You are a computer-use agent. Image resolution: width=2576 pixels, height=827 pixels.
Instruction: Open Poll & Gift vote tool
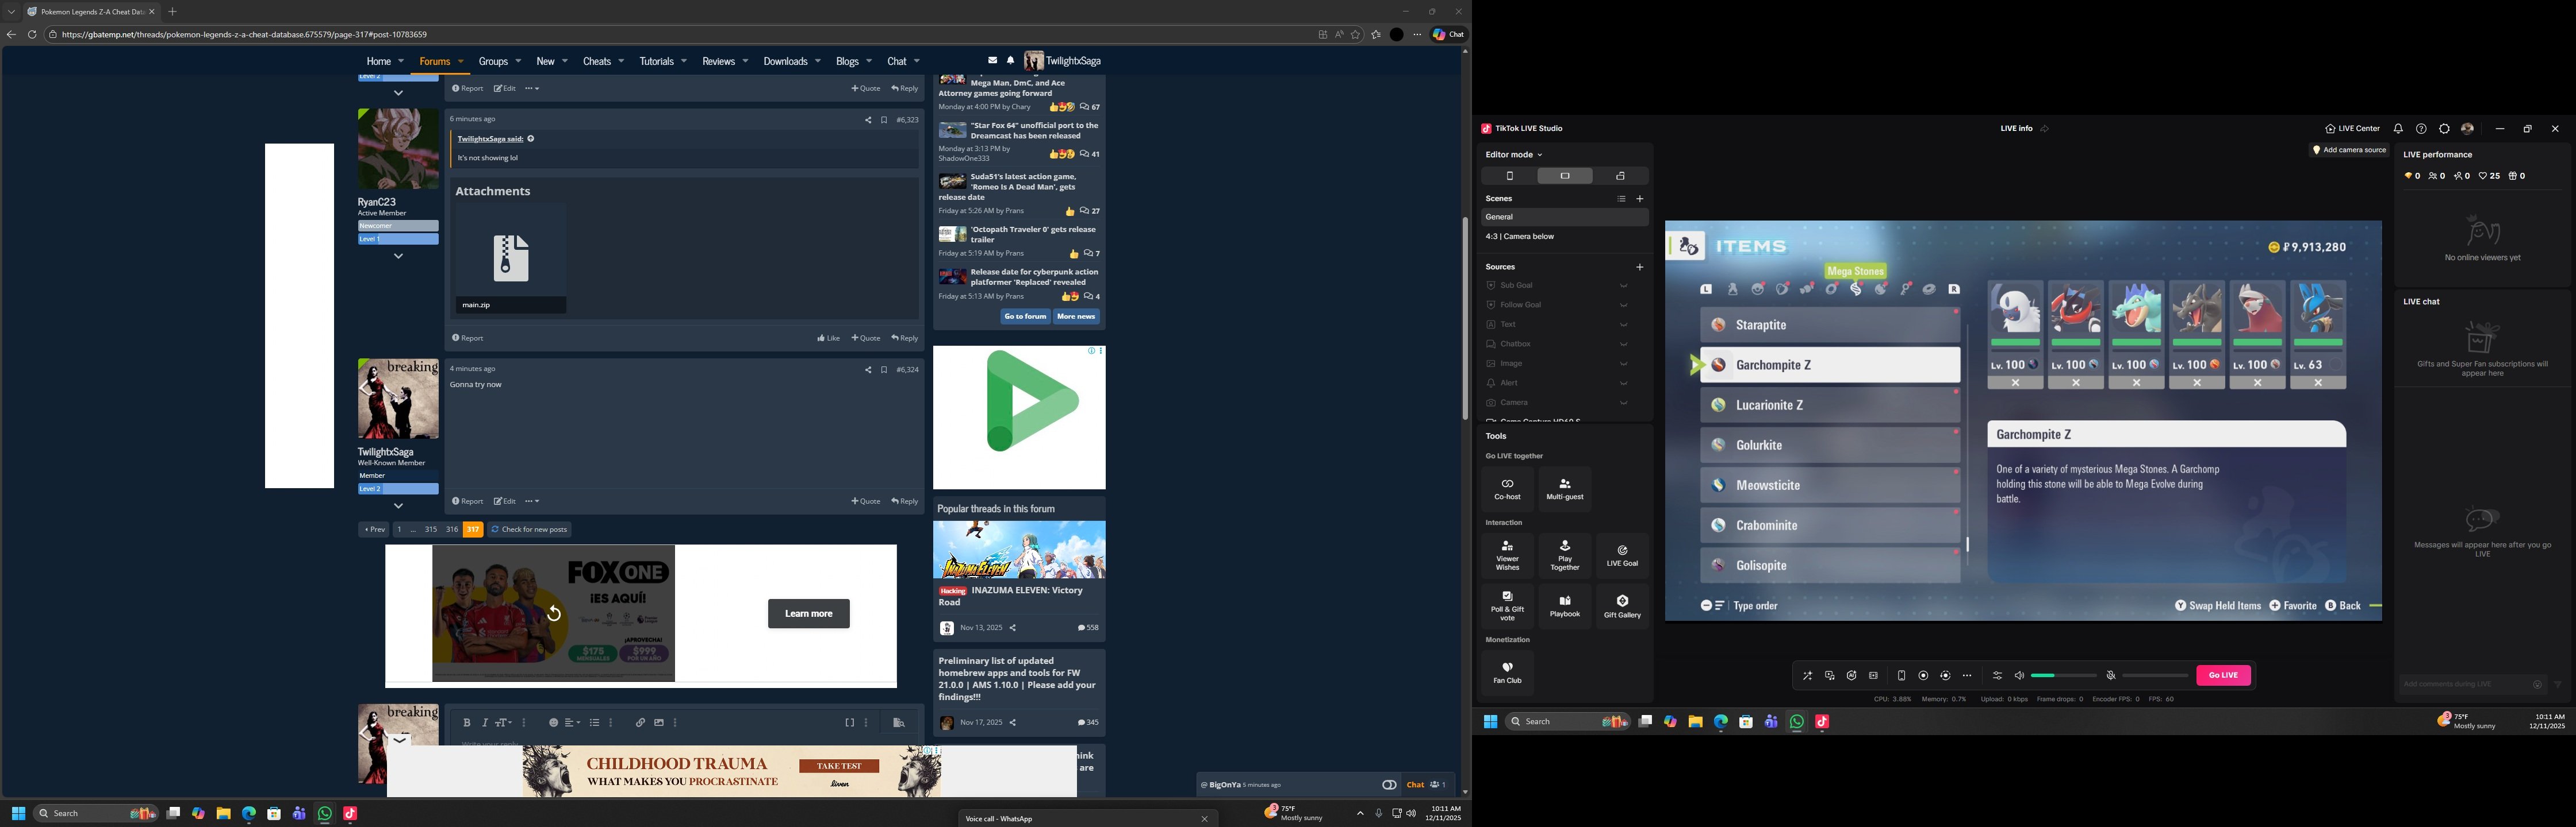(x=1507, y=606)
